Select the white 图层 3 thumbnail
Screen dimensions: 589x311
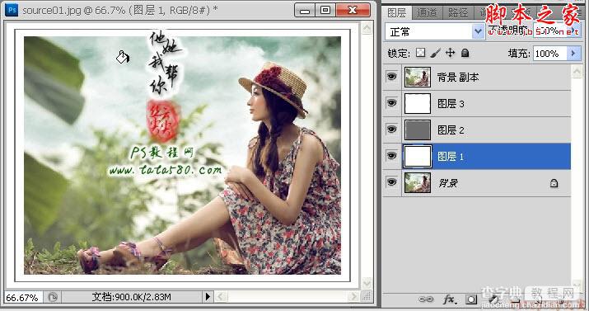coord(418,103)
